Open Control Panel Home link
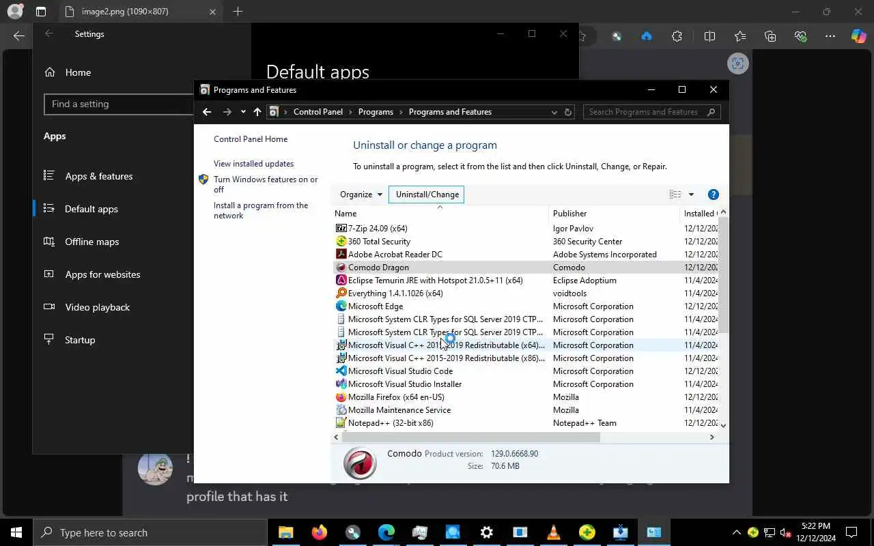874x546 pixels. click(251, 139)
